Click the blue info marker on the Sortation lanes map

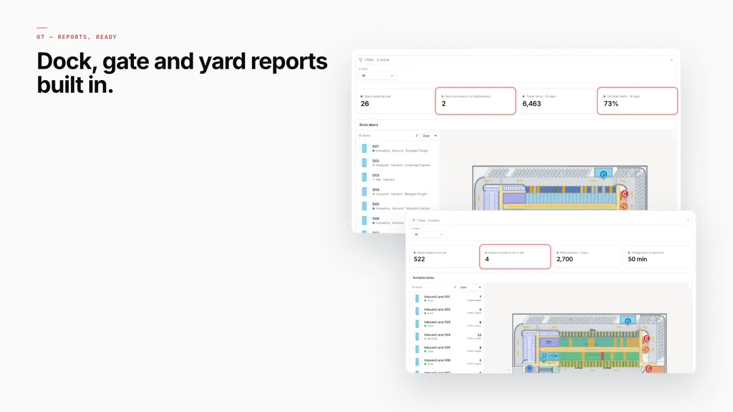tap(529, 369)
